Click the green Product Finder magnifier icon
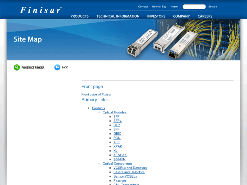This screenshot has height=185, width=247. tap(17, 68)
